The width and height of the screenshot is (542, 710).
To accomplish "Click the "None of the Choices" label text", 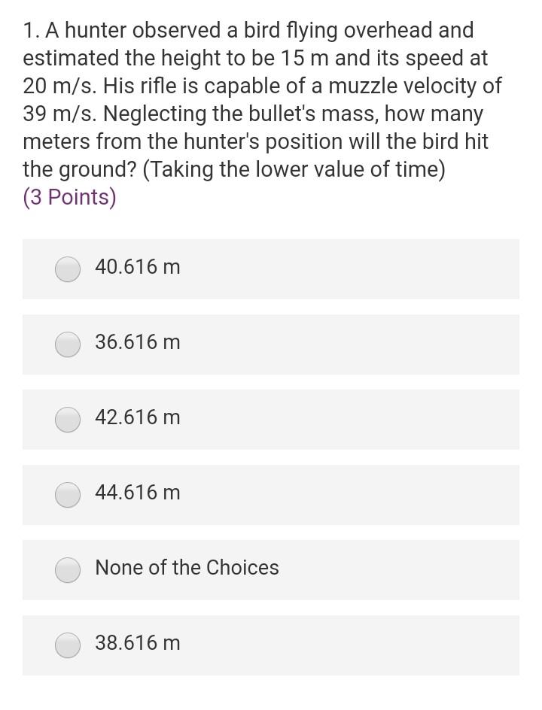I will click(187, 567).
